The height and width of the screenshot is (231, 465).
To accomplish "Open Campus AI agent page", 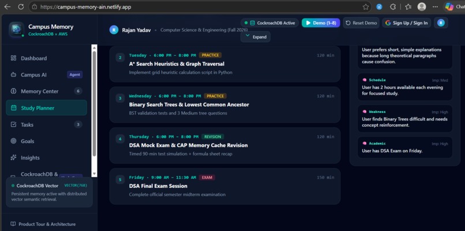I will point(46,75).
